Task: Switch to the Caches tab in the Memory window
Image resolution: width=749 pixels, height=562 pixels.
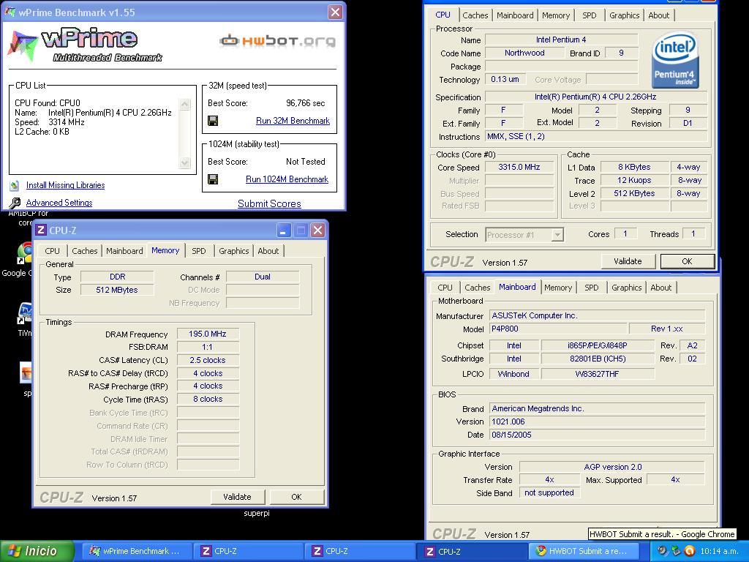Action: coord(85,251)
